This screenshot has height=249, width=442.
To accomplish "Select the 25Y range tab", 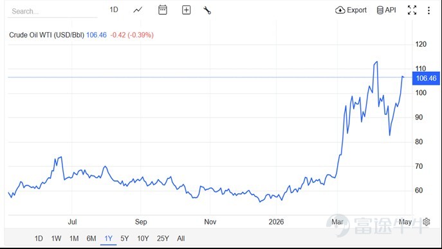I will [x=163, y=239].
